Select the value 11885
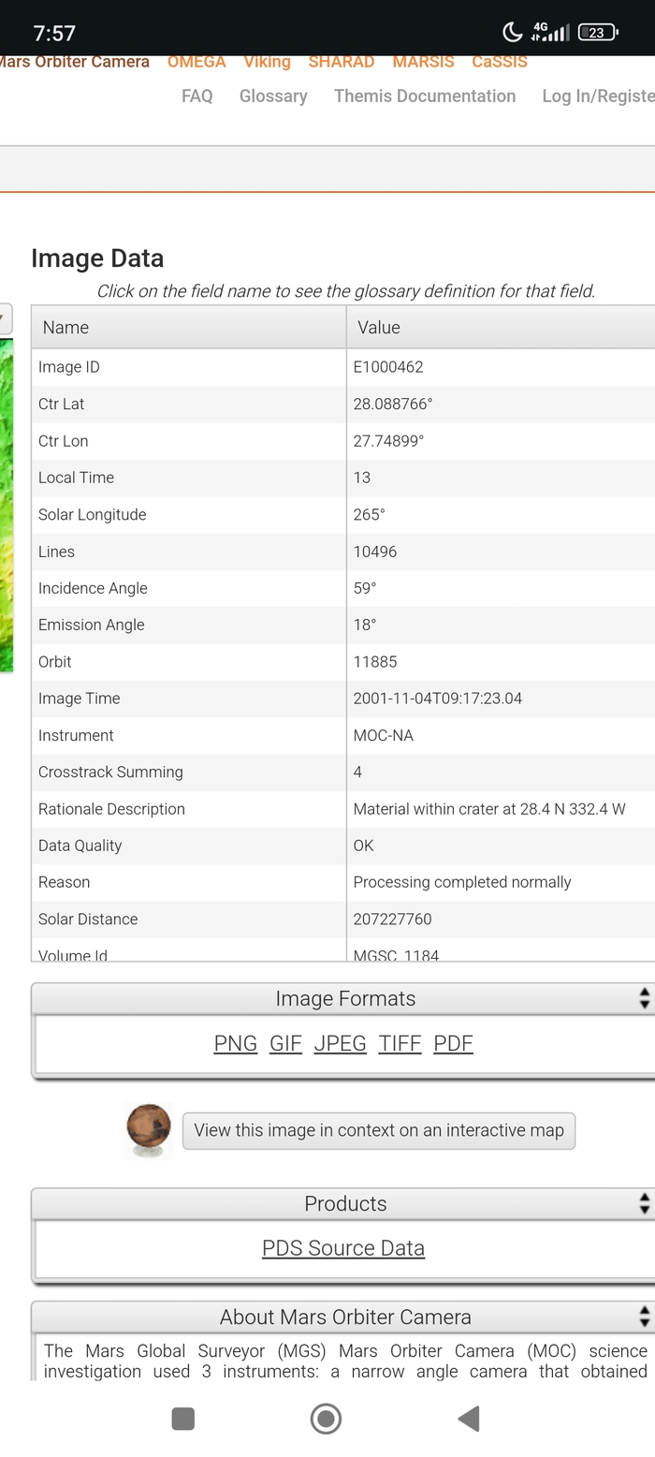Screen dimensions: 655x1457 pos(375,661)
